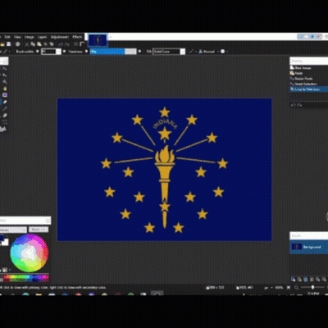The image size is (328, 328).
Task: Click the Cut toolbar icon
Action: click(x=27, y=44)
